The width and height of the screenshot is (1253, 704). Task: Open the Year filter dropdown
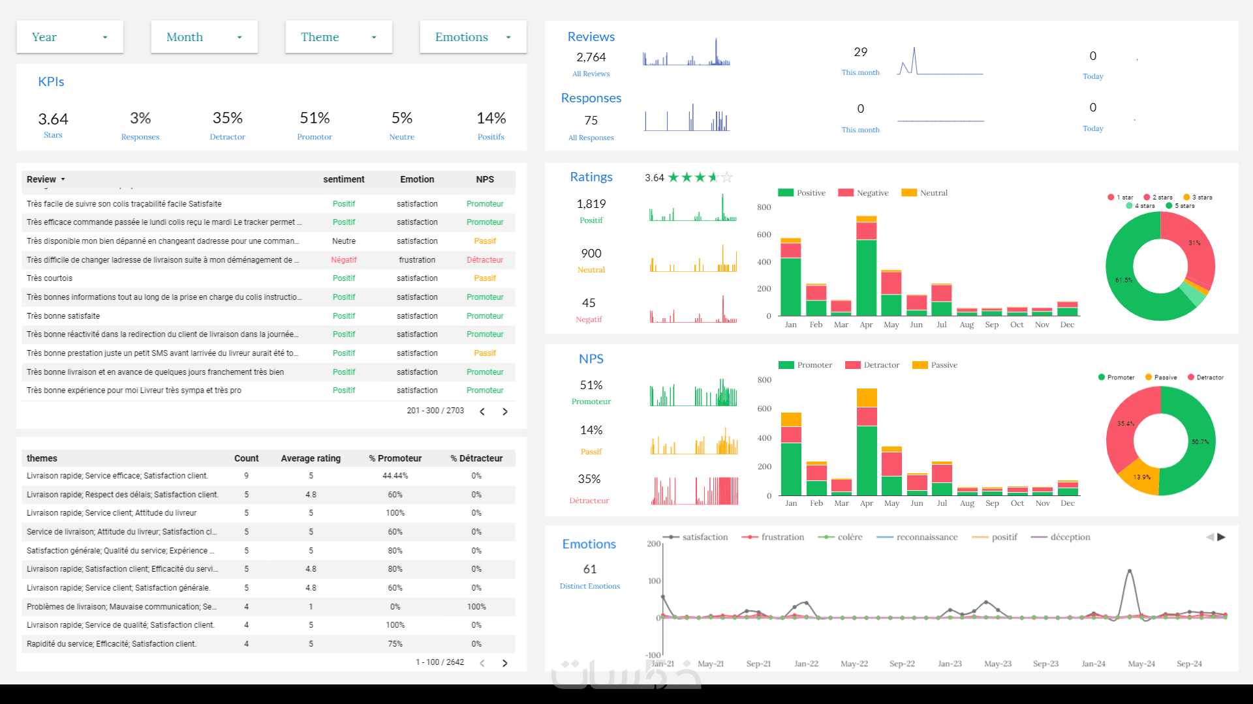(x=70, y=37)
